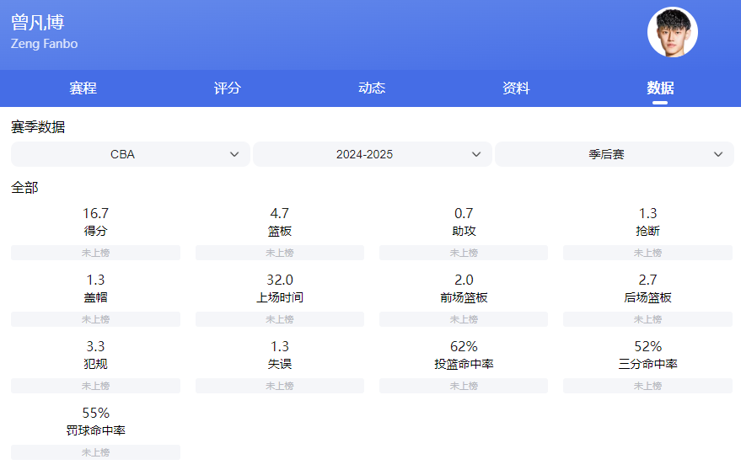Click the 未上榜 badge under 抢断
This screenshot has width=741, height=470.
pyautogui.click(x=648, y=253)
